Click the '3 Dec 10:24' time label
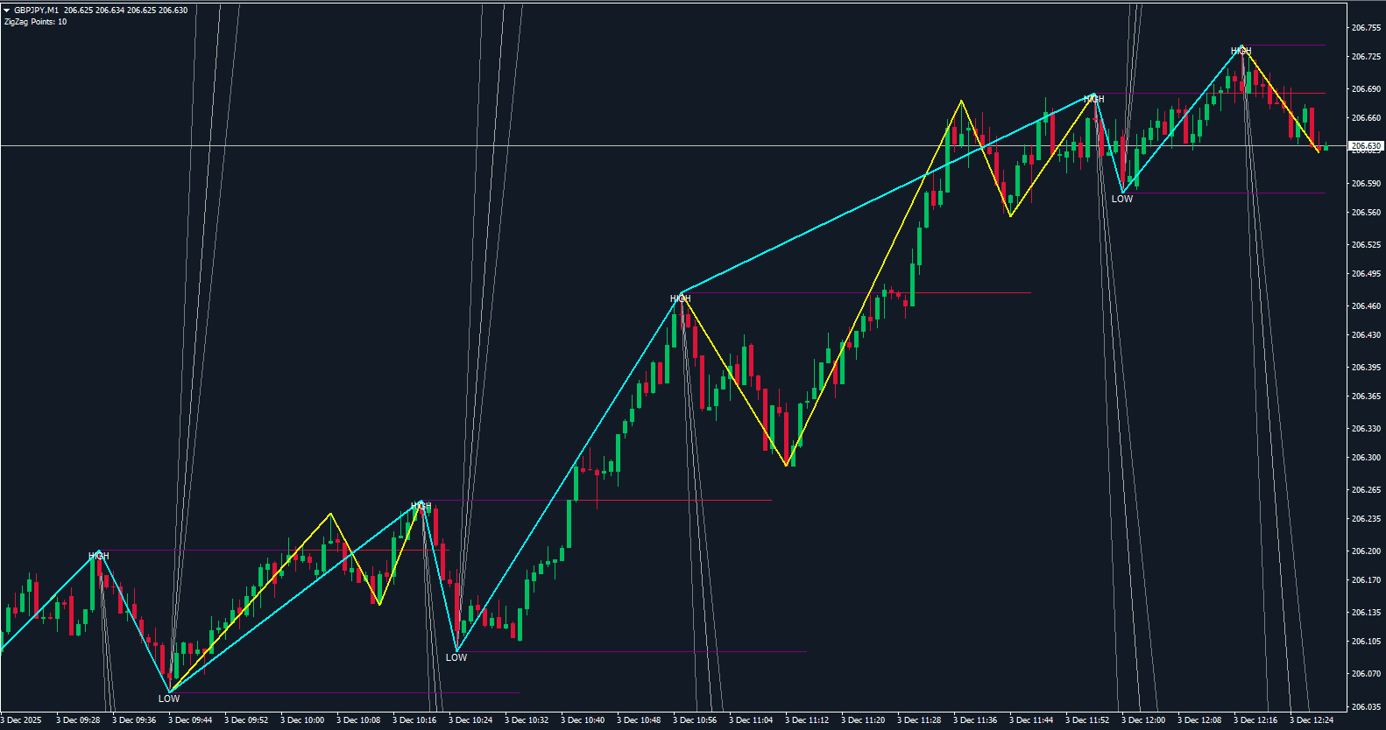 (x=470, y=720)
